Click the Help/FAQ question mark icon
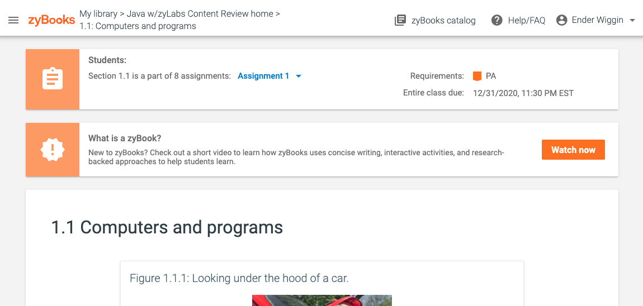Image resolution: width=643 pixels, height=306 pixels. tap(497, 20)
